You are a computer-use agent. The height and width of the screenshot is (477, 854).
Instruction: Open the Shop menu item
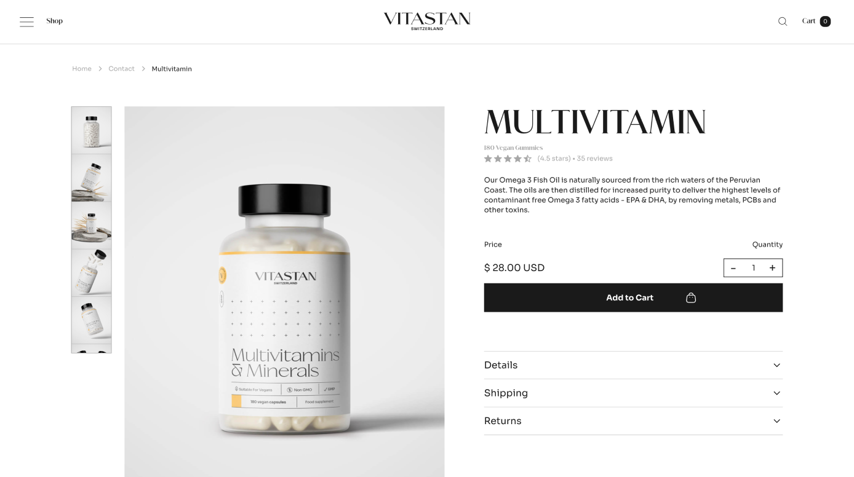(55, 21)
